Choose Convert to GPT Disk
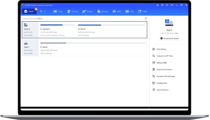Image resolution: width=210 pixels, height=120 pixels. [163, 56]
